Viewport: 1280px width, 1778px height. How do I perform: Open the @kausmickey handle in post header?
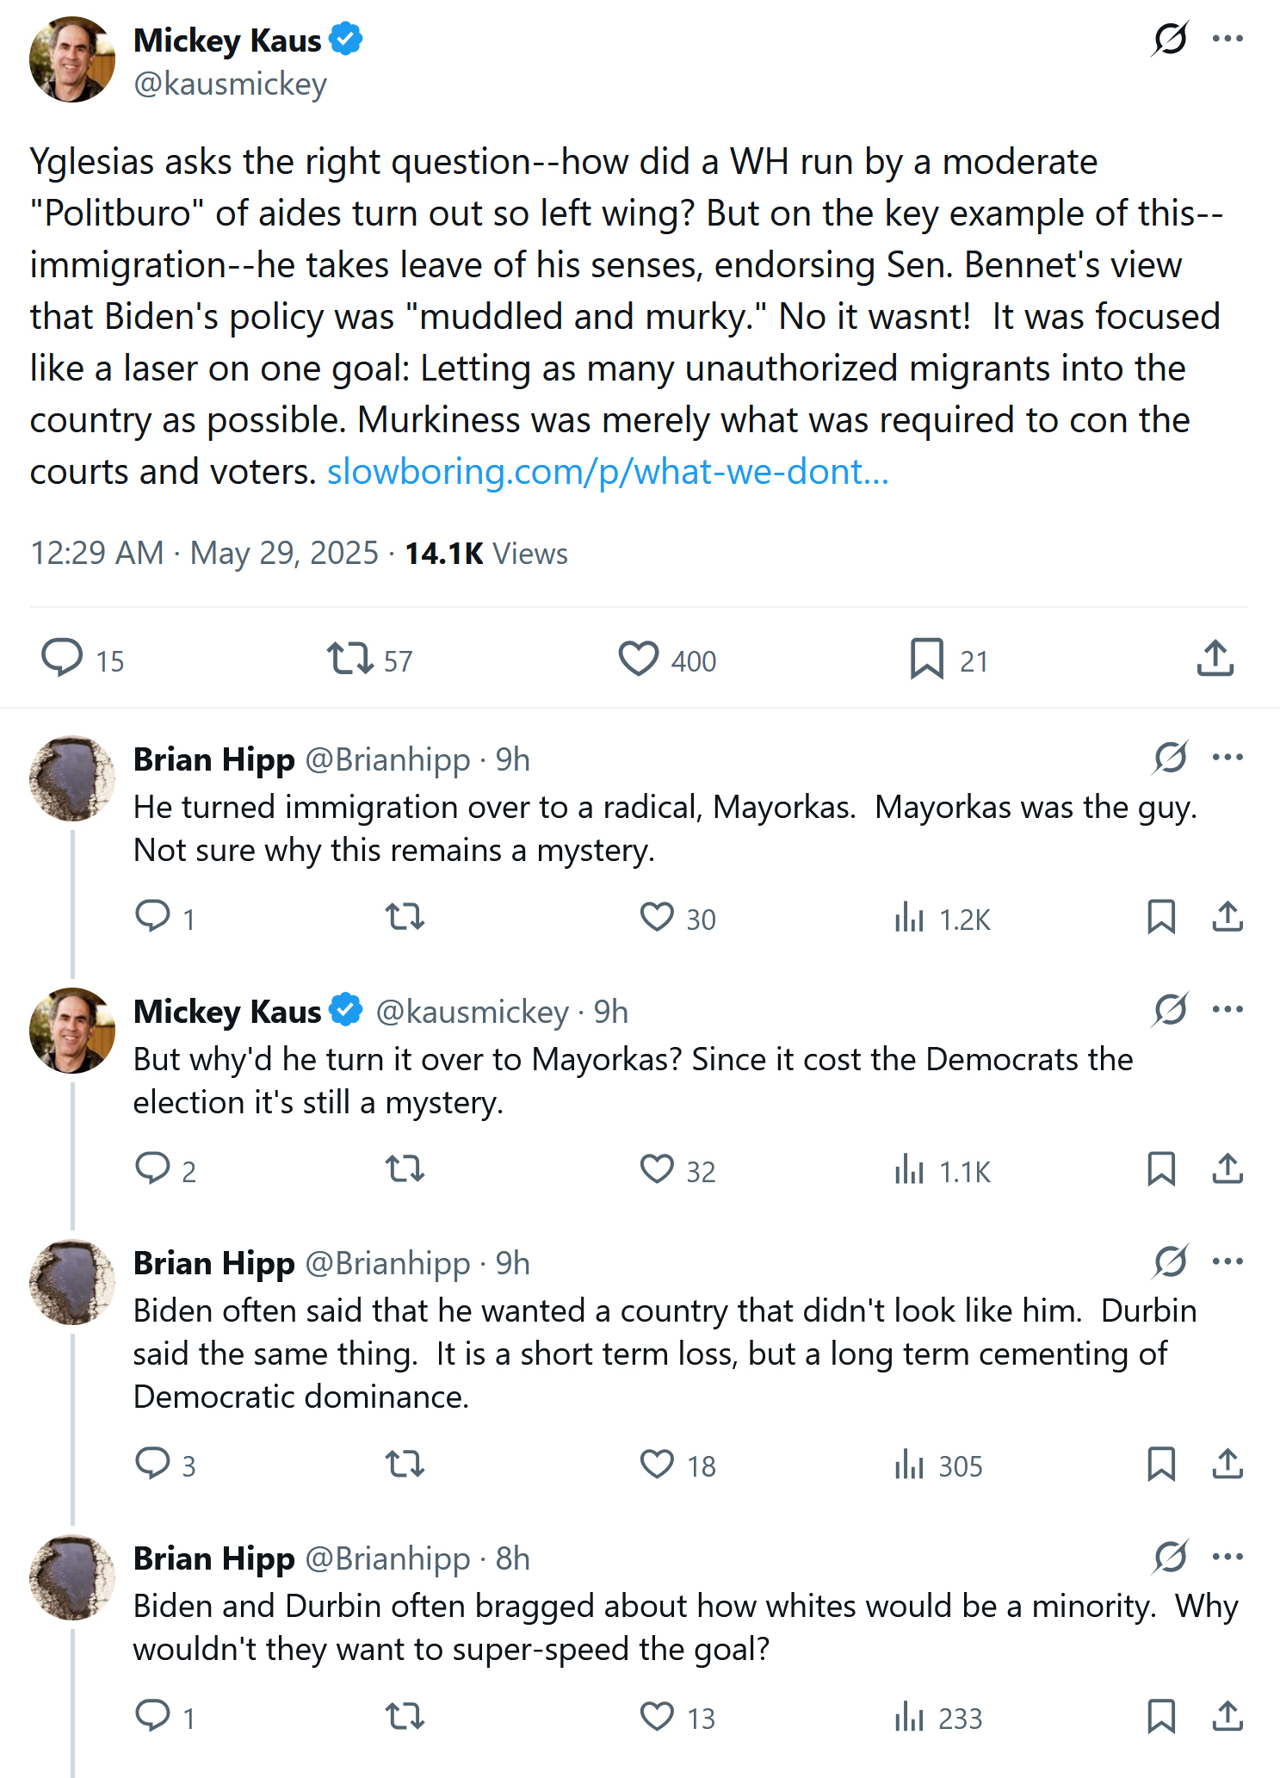click(230, 84)
